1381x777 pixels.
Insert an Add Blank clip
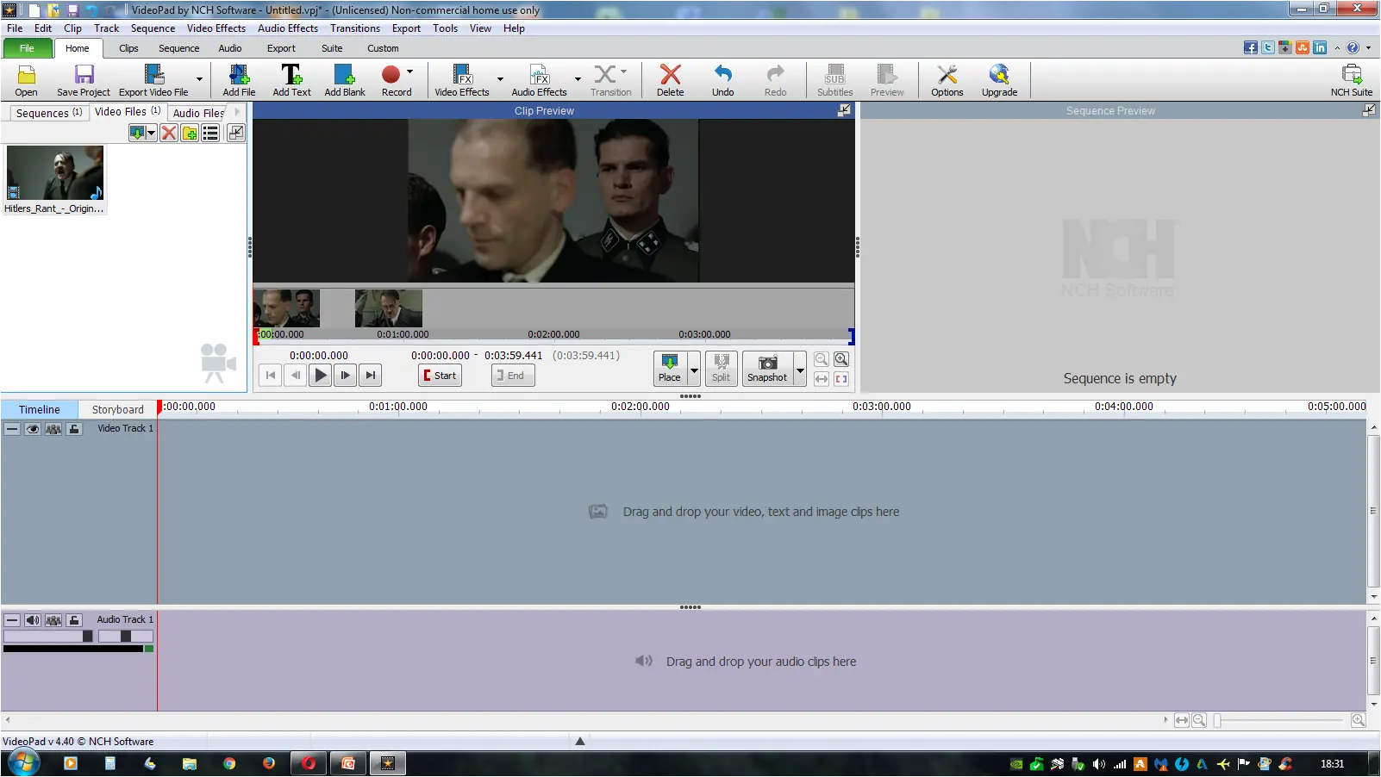[x=345, y=80]
